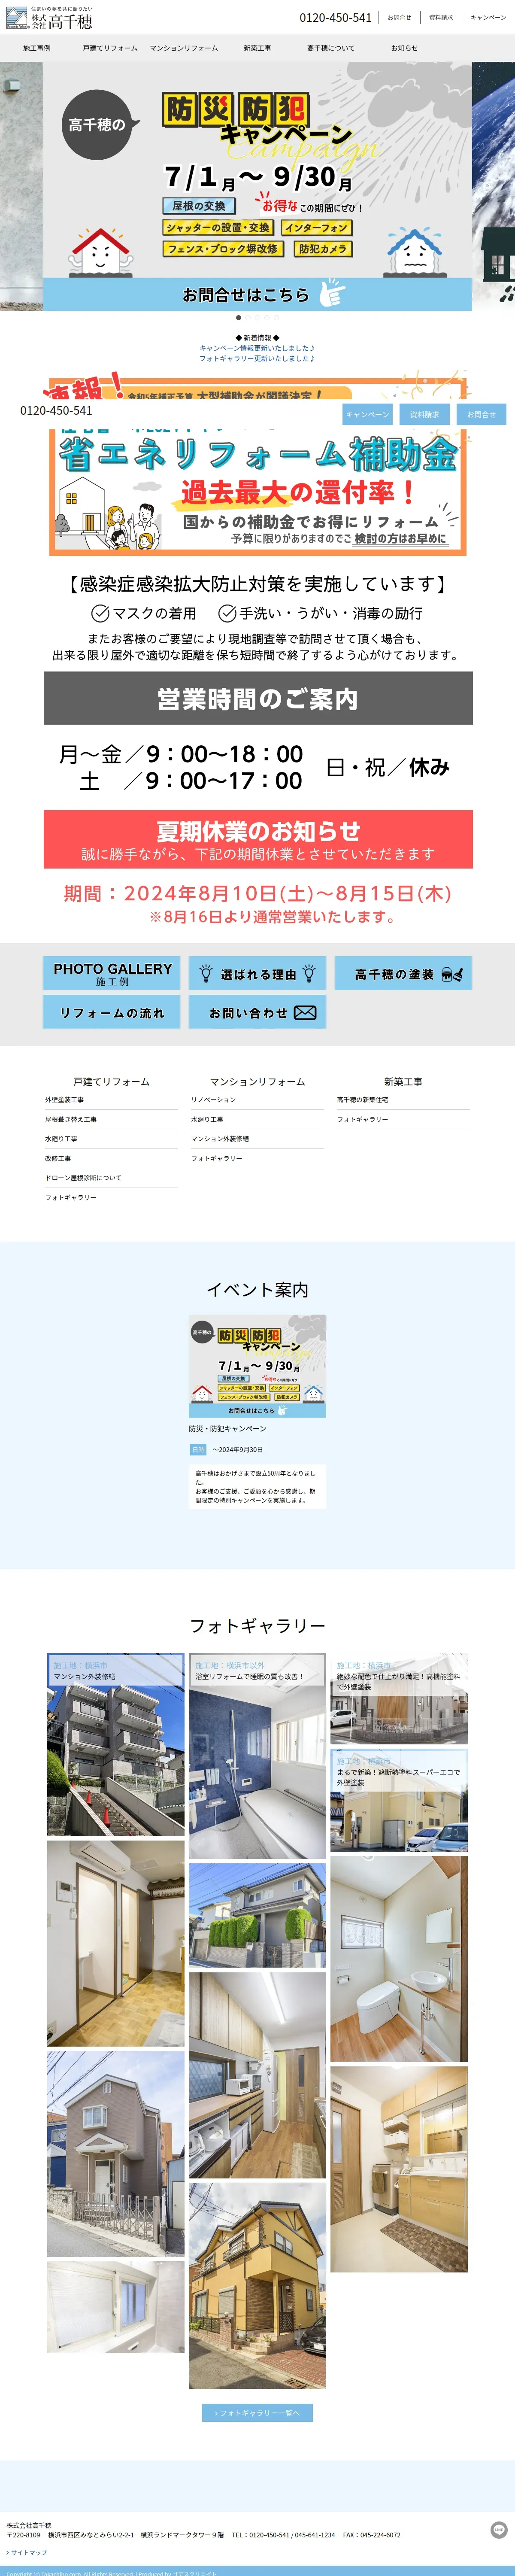The width and height of the screenshot is (515, 2576).
Task: Open サイトマップ link in footer
Action: [x=27, y=2552]
